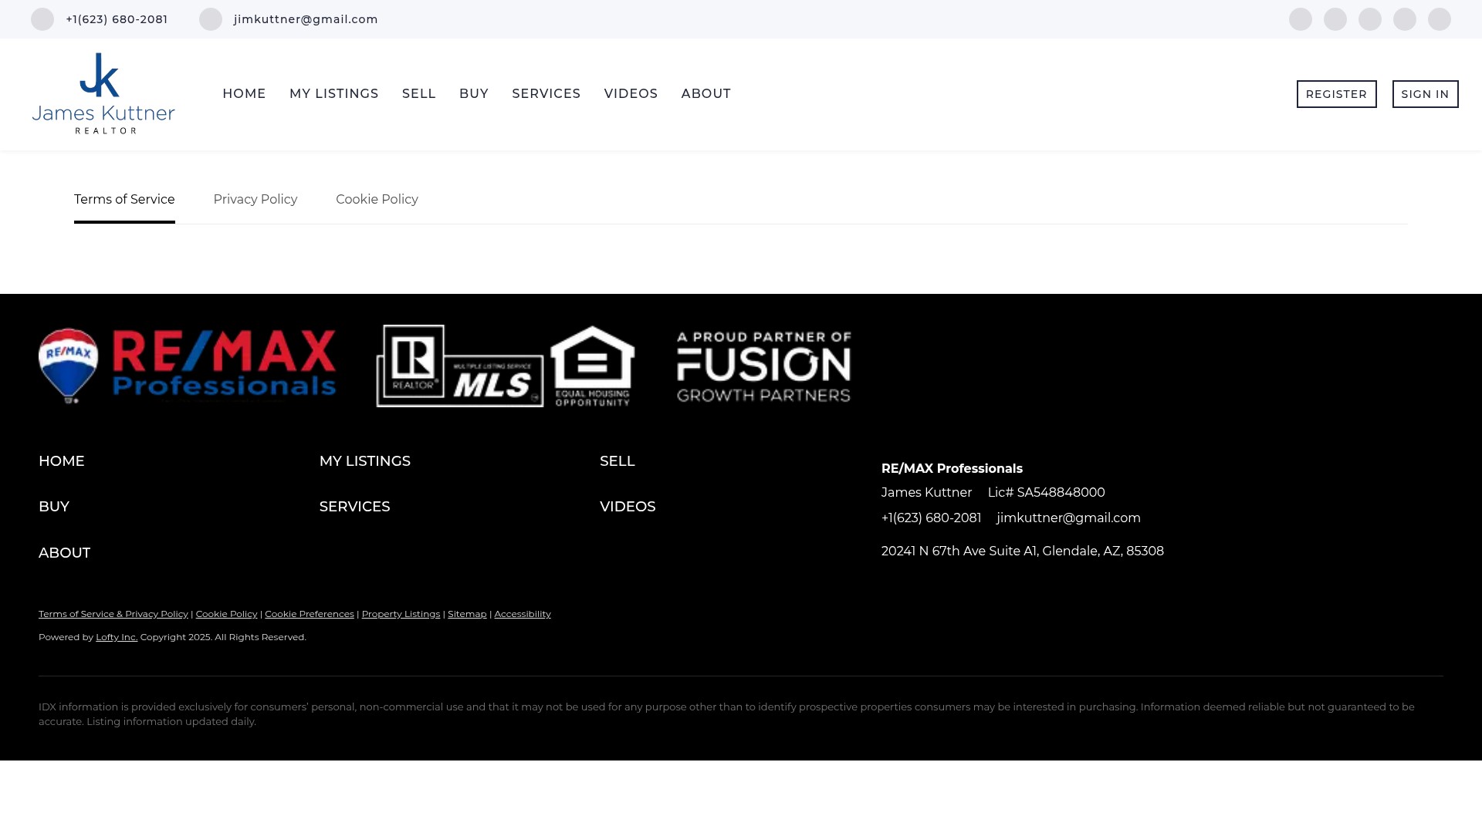Viewport: 1482px width, 833px height.
Task: Click the Register button
Action: [x=1337, y=94]
